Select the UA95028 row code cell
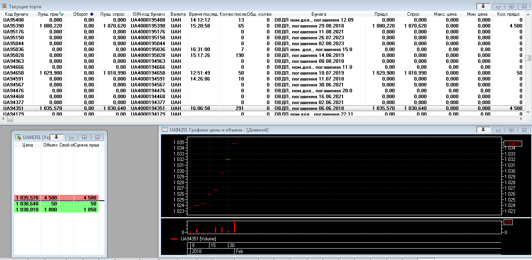This screenshot has width=532, height=260. (x=13, y=55)
